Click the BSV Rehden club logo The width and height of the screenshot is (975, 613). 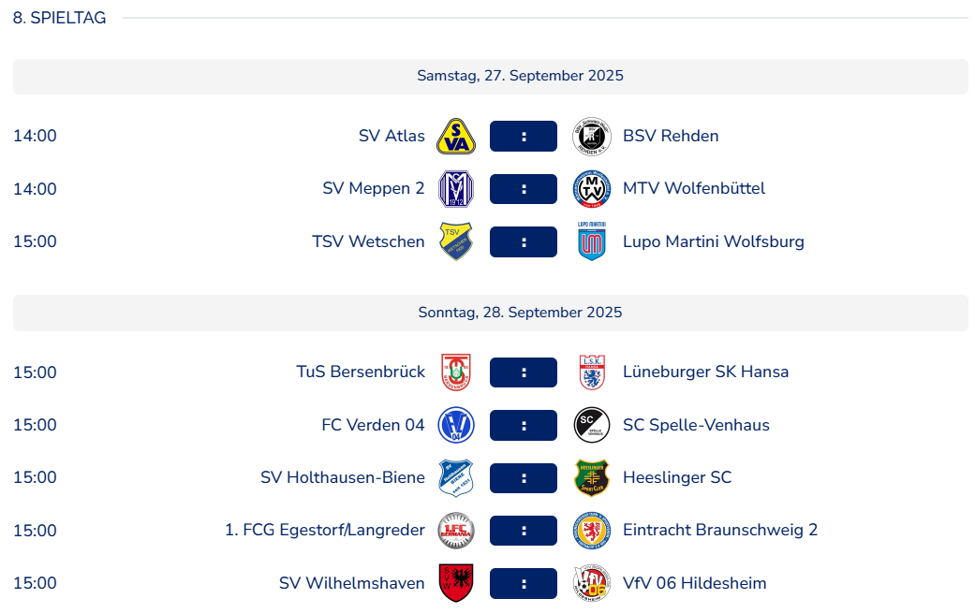pyautogui.click(x=591, y=136)
